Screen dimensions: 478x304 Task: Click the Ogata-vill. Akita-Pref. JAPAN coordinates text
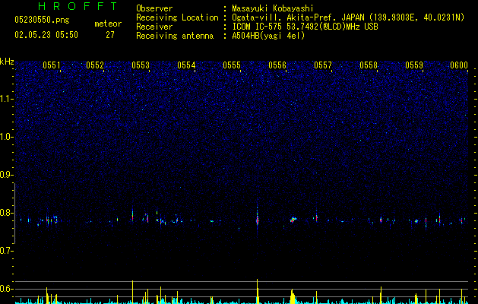pyautogui.click(x=348, y=17)
